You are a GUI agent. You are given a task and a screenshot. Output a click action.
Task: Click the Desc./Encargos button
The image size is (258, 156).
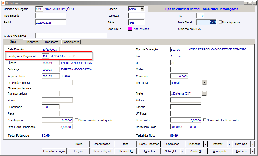click(149, 144)
